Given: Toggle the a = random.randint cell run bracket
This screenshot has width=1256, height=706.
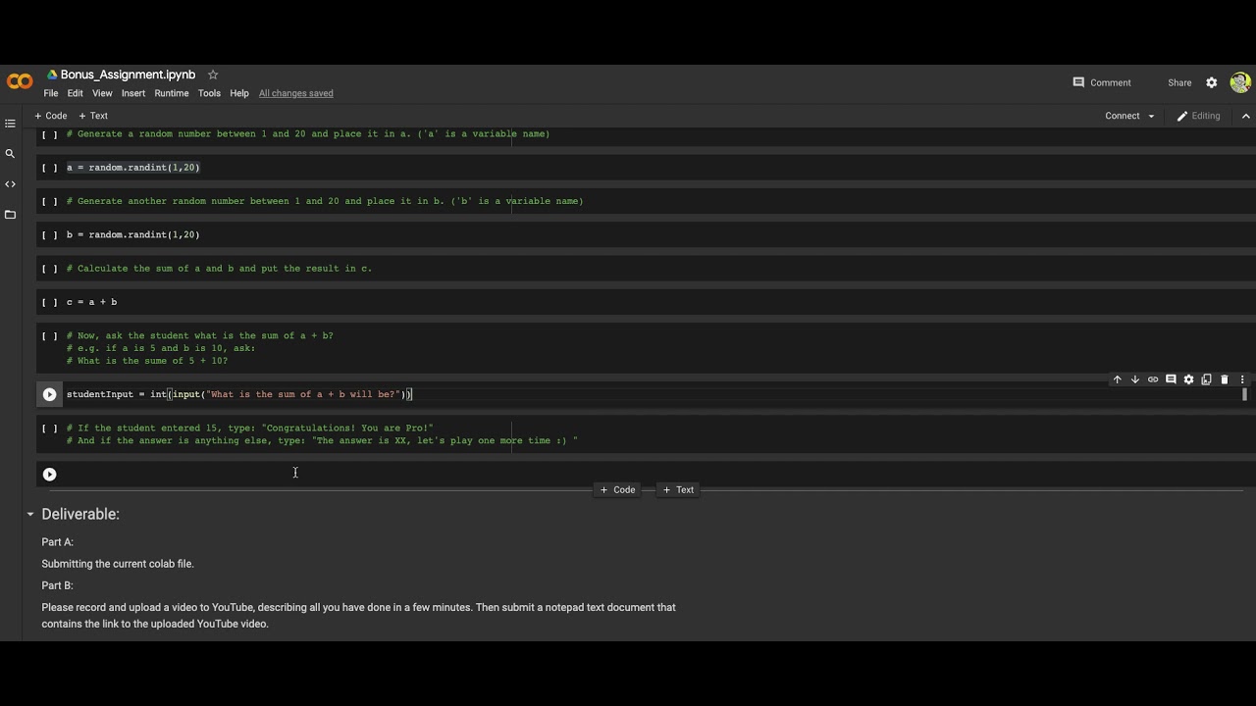Looking at the screenshot, I should point(49,168).
